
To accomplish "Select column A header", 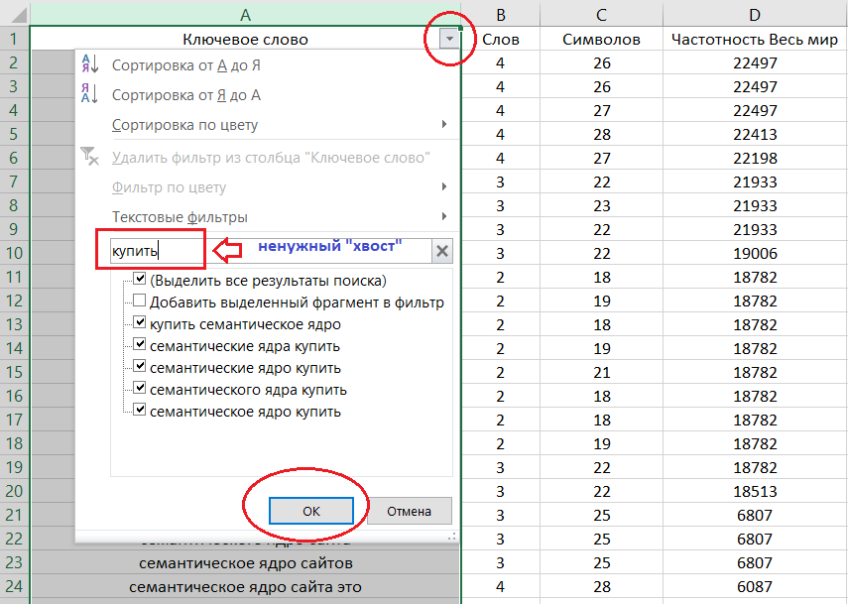I will point(246,14).
